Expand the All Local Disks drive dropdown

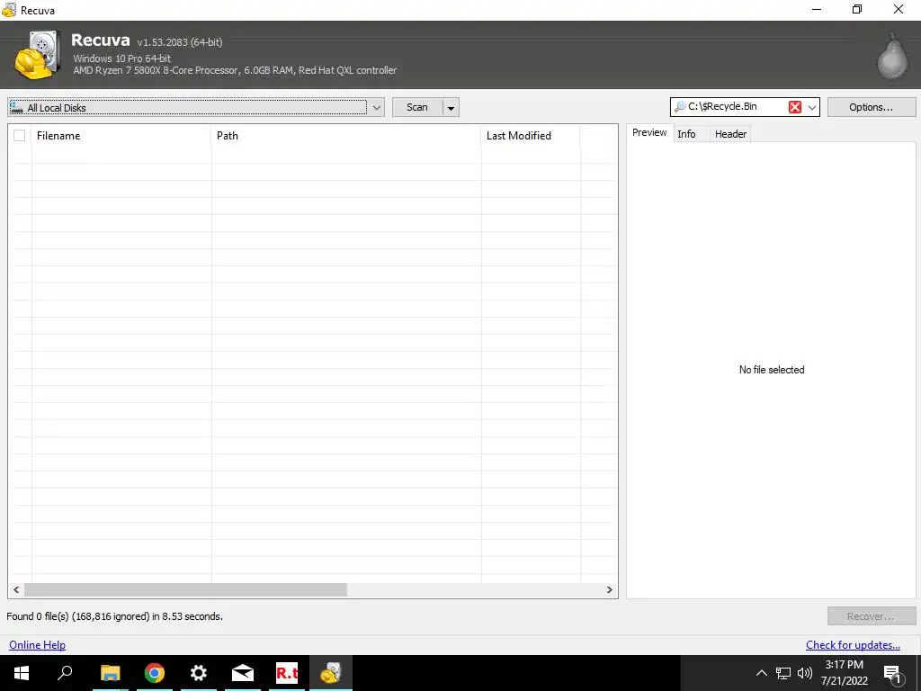(377, 108)
